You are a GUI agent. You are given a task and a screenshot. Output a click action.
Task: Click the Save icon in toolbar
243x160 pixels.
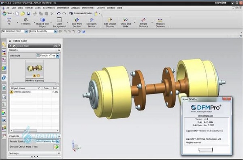(x=28, y=13)
